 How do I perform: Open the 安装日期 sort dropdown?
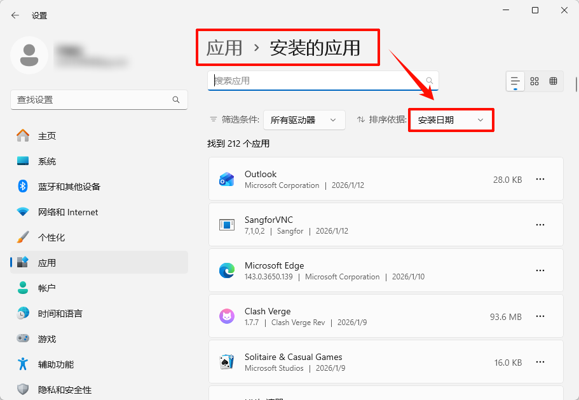coord(451,119)
